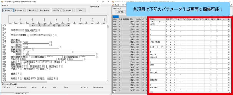Select the F16(13) FAX field box
This screenshot has width=233, height=95.
tap(75, 59)
